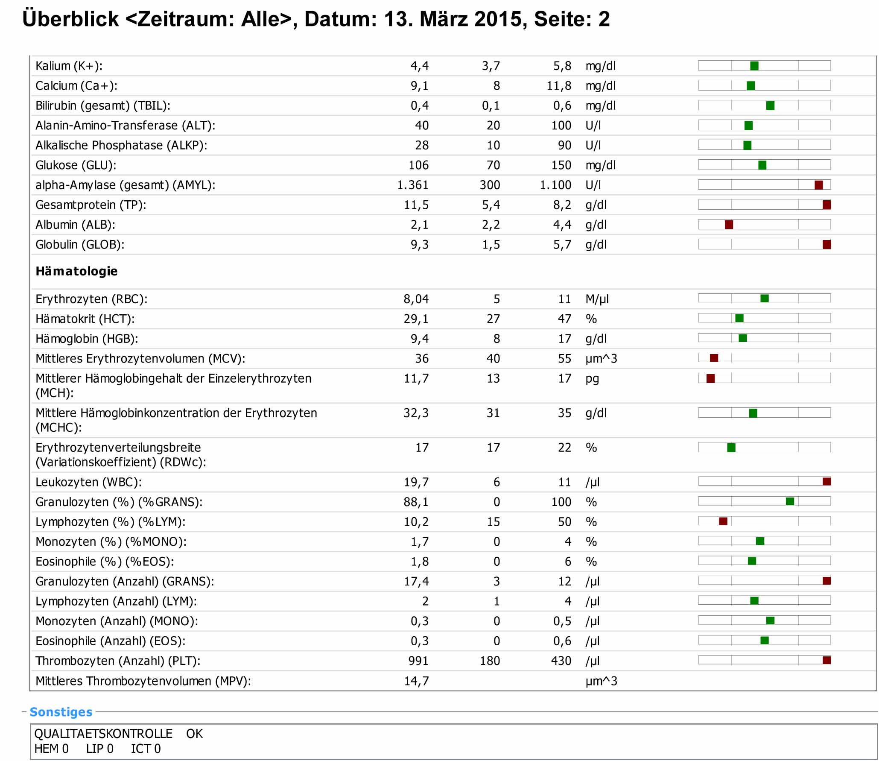Click the red Lymphozyten (%) range marker

click(723, 521)
